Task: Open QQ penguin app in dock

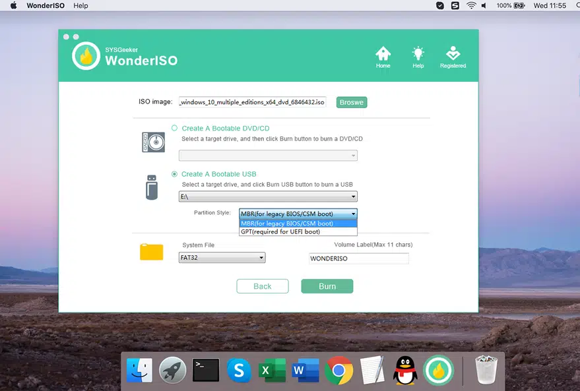Action: coord(405,370)
